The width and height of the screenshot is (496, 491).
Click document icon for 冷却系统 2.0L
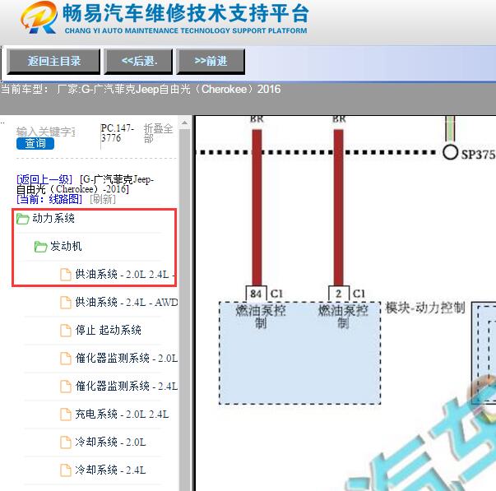pyautogui.click(x=66, y=442)
